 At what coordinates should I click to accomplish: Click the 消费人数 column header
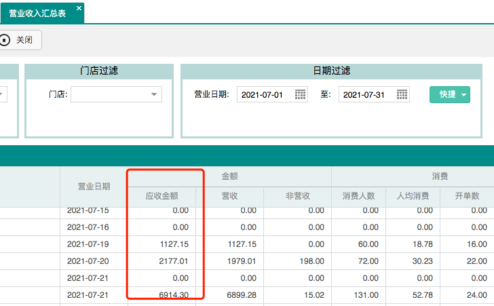pos(359,196)
